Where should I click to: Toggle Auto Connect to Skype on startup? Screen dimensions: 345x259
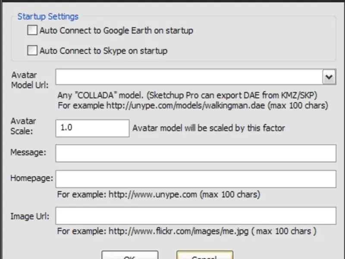coord(32,51)
